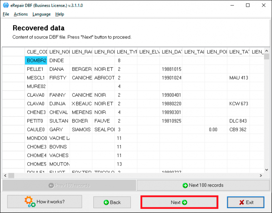Click the horizontal scrollbar thumb

11,176
